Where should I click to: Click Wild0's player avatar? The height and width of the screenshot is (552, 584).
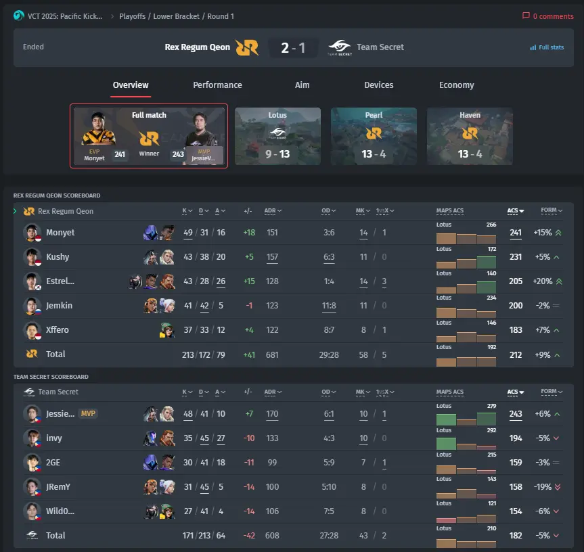[32, 511]
